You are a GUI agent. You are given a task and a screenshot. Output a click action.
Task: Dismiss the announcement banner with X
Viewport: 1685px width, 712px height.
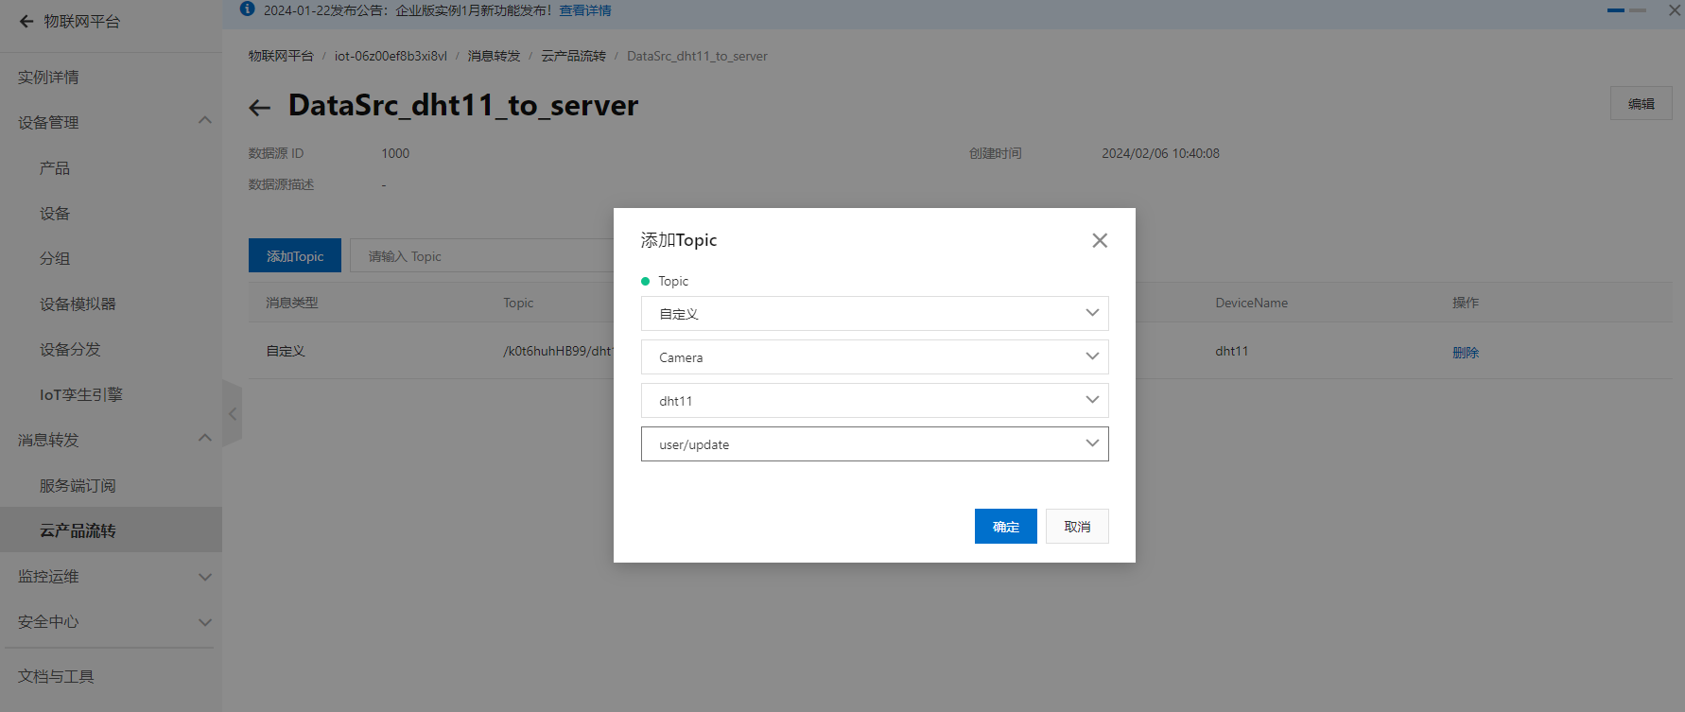[x=1675, y=10]
